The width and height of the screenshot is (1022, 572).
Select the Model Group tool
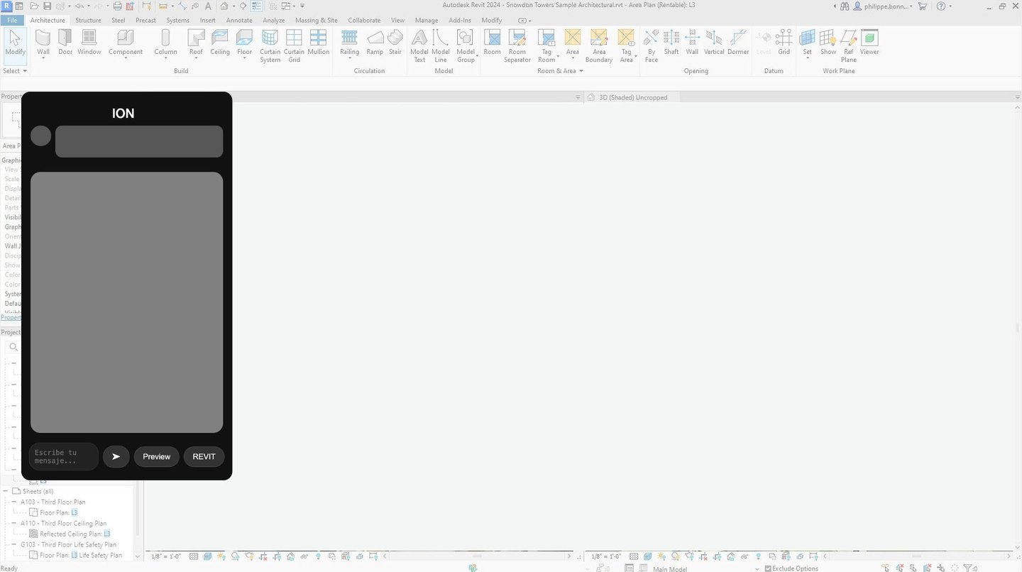pyautogui.click(x=466, y=46)
